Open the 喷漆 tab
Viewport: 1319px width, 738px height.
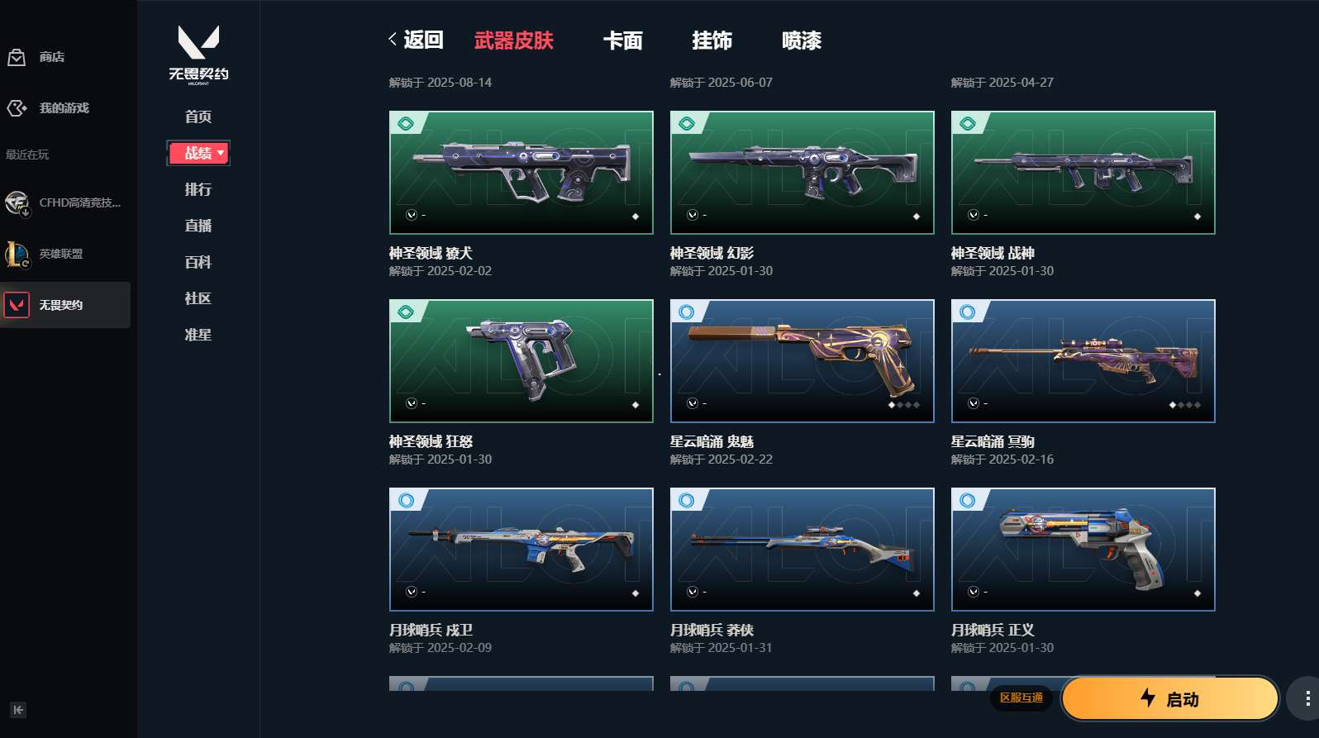tap(801, 40)
